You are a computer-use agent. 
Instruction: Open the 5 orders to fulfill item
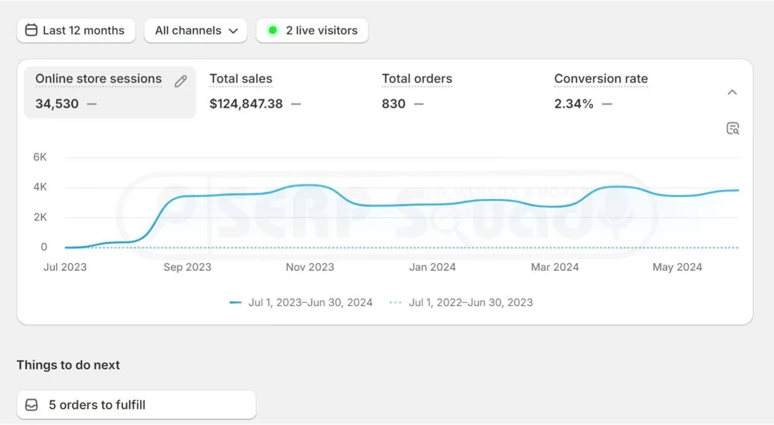tap(137, 405)
